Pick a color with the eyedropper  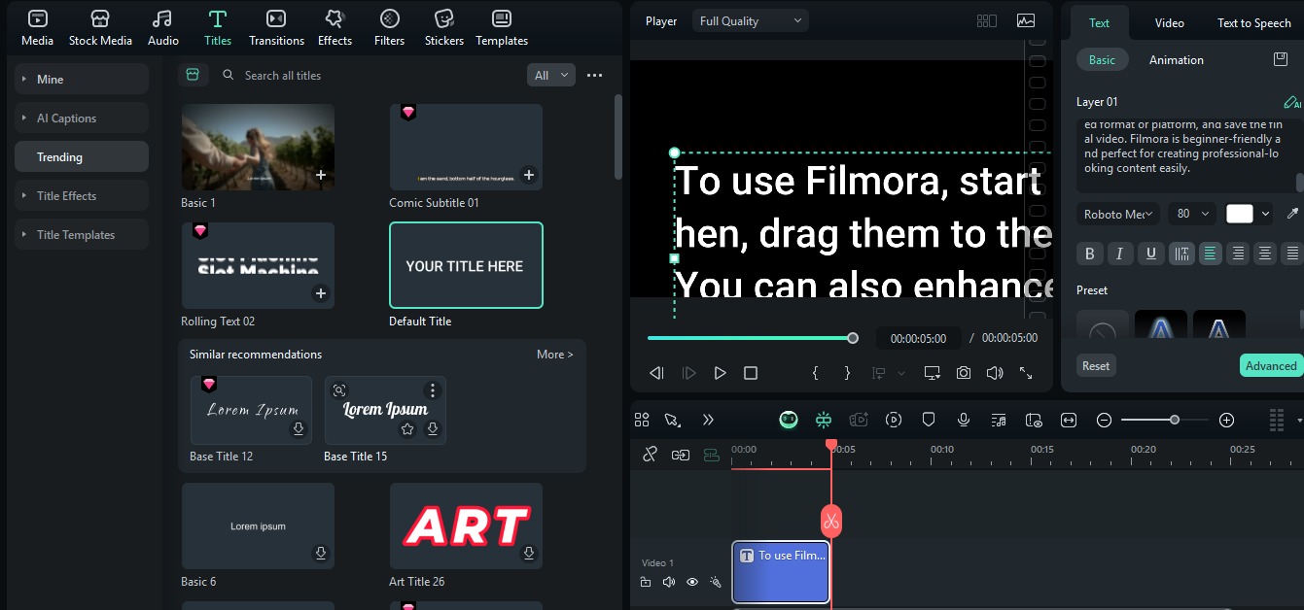click(x=1292, y=214)
